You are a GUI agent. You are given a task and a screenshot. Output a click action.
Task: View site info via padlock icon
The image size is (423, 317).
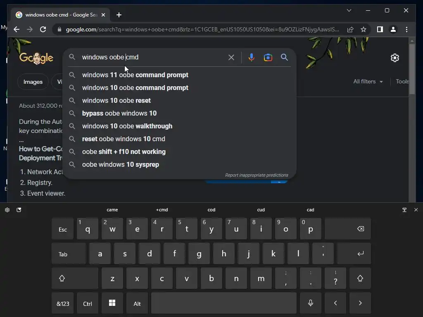tap(59, 29)
